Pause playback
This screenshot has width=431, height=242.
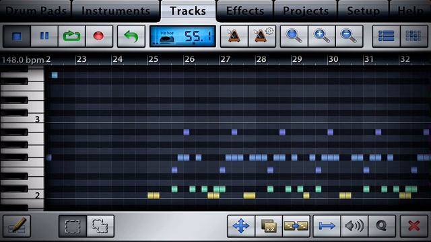coord(44,36)
